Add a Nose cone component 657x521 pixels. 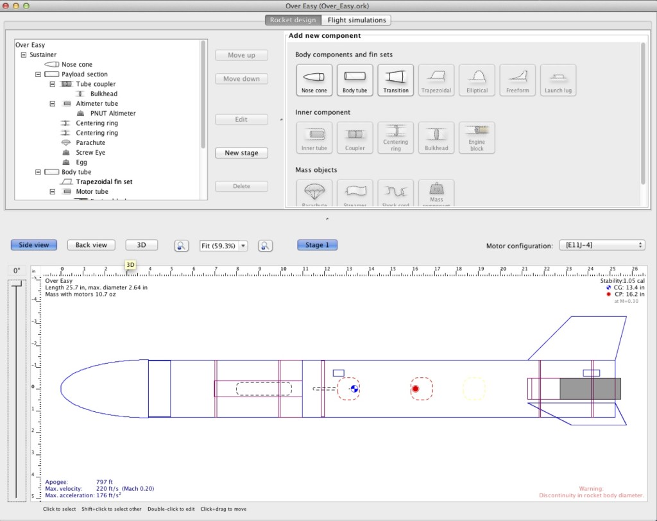pyautogui.click(x=314, y=80)
